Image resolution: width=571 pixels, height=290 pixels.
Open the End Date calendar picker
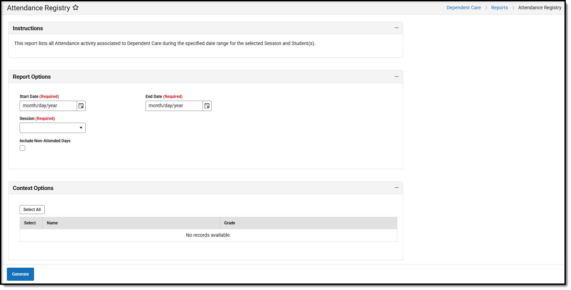click(207, 106)
